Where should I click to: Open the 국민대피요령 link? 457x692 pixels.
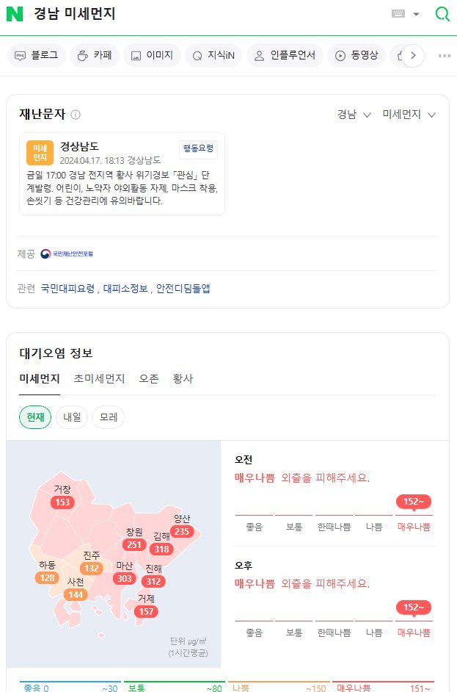[x=68, y=289]
